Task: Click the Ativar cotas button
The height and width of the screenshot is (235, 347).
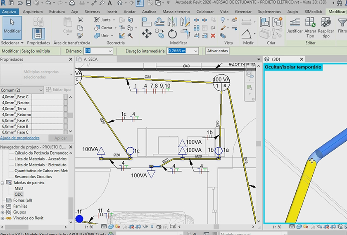Action: click(x=217, y=51)
